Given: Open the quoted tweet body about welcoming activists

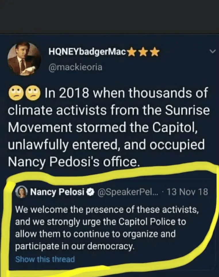Looking at the screenshot, I should pos(106,228).
